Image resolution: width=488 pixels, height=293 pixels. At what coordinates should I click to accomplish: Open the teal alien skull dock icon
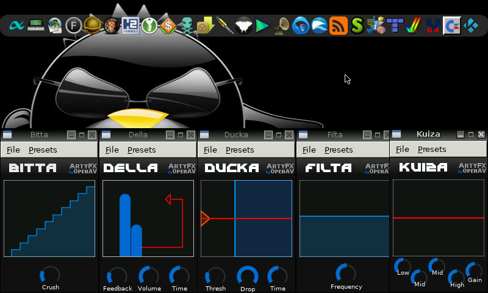tap(187, 26)
